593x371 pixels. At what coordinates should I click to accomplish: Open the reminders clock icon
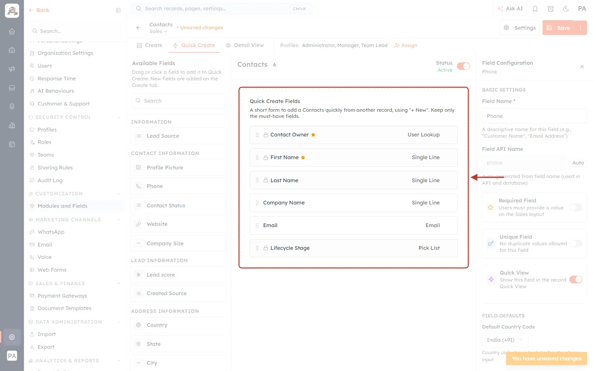(551, 9)
